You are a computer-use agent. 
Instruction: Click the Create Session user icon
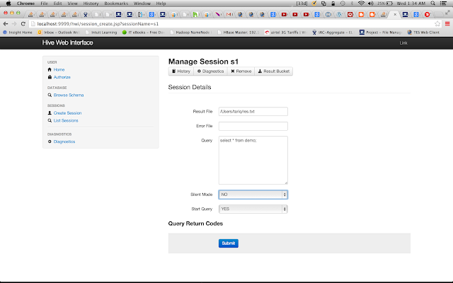(50, 113)
